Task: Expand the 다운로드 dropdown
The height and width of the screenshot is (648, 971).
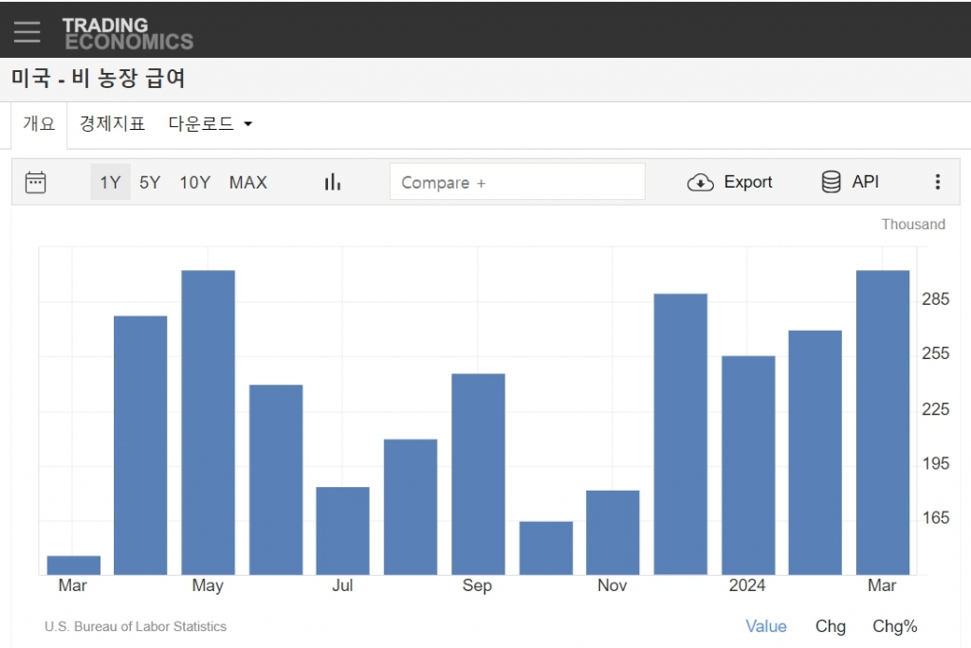Action: (211, 124)
